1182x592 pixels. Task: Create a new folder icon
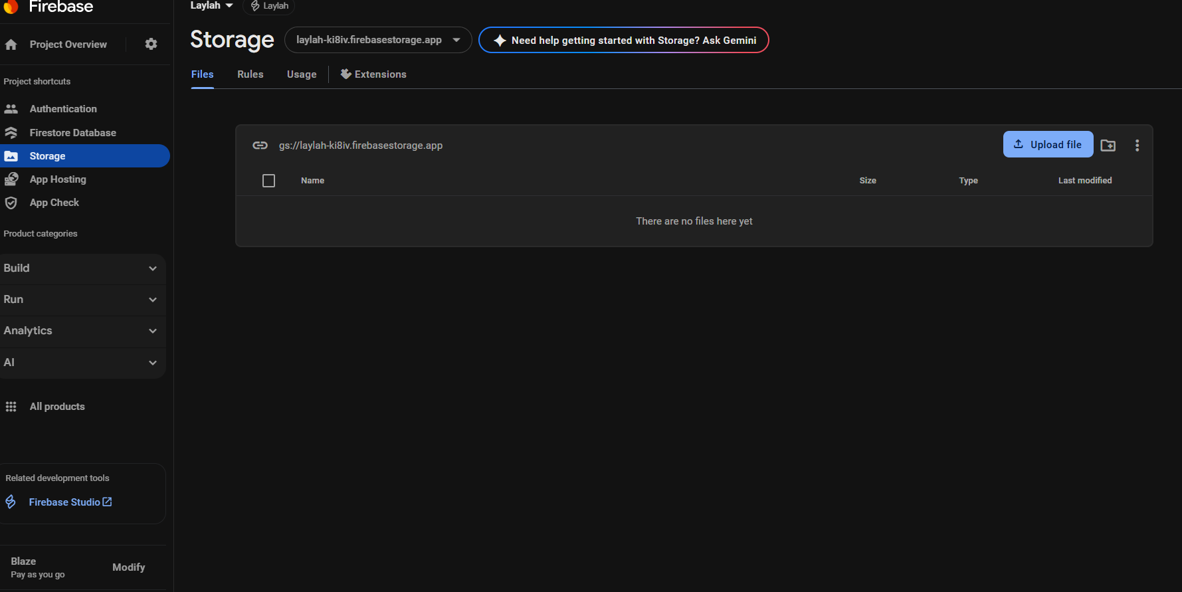pos(1108,145)
